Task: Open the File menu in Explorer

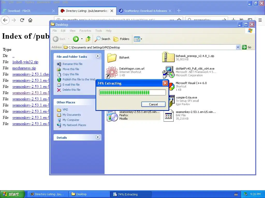Action: 55,31
